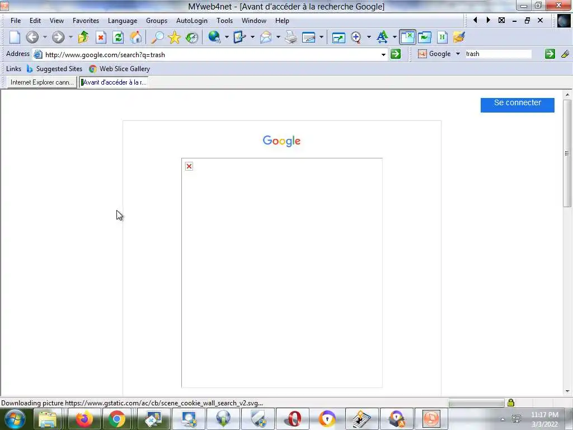Click the up-folder green arrow icon
Image resolution: width=573 pixels, height=430 pixels.
(83, 38)
